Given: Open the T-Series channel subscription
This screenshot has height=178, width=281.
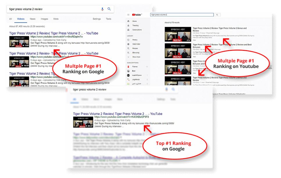Looking at the screenshot, I should pos(135,66).
